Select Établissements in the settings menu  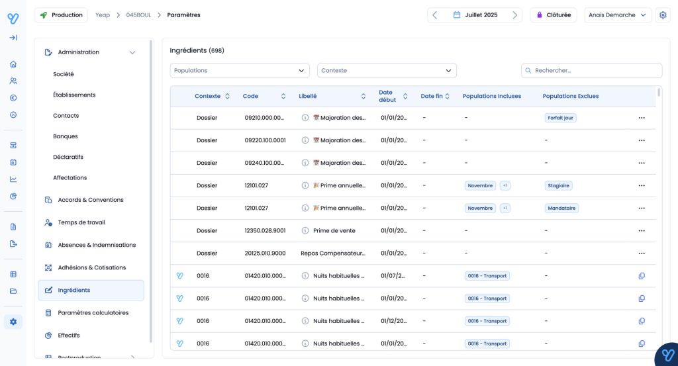click(x=74, y=95)
